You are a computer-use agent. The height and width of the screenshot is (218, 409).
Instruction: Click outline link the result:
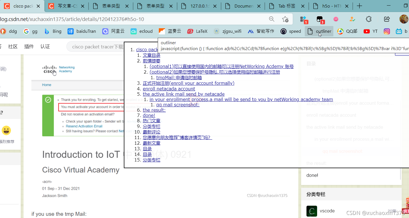[154, 110]
